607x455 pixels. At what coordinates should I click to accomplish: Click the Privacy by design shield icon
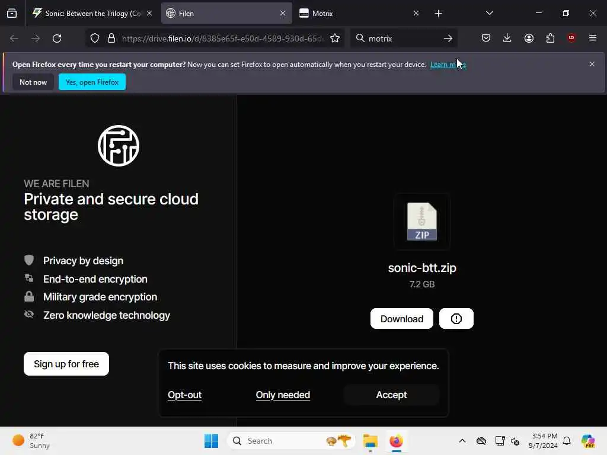(x=29, y=260)
